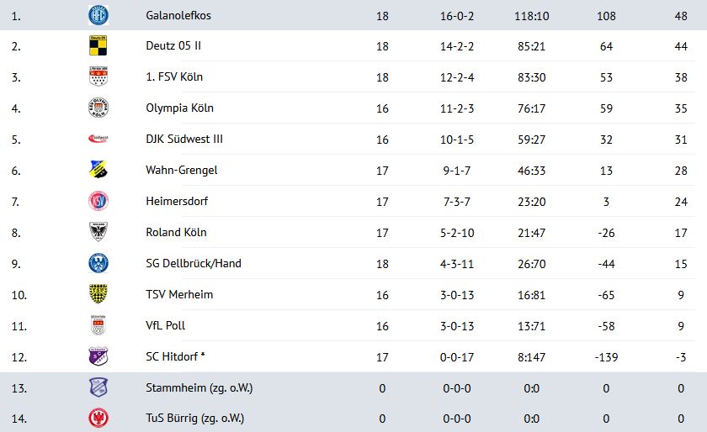Open the Galanolefkos team link
Viewport: 707px width, 432px height.
[178, 15]
